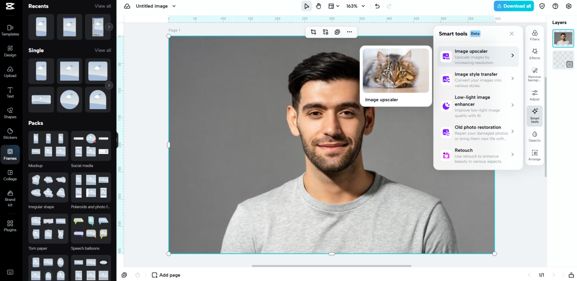Switch to the Templates section
The height and width of the screenshot is (281, 577).
pos(11,30)
